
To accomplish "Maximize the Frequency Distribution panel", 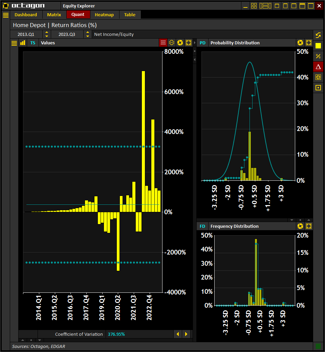I will [x=309, y=226].
